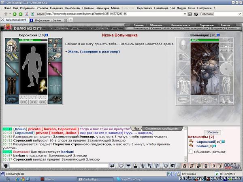Image resolution: width=243 pixels, height=182 pixels.
Task: Click the money bag icon in bottom toolbar
Action: (x=184, y=166)
